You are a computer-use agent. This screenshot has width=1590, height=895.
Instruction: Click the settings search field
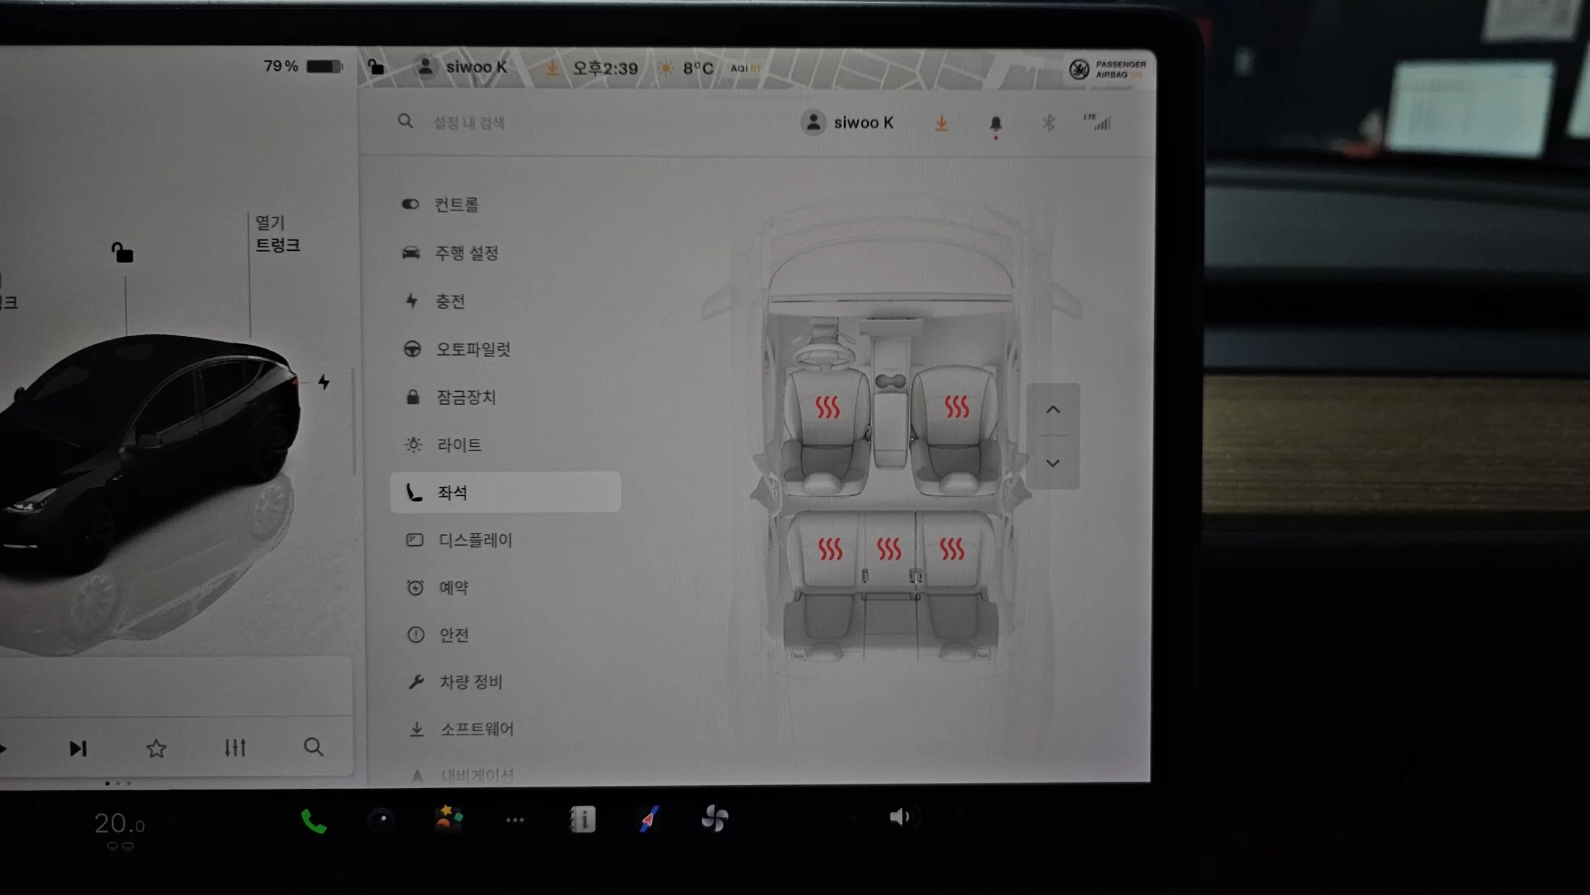click(470, 123)
